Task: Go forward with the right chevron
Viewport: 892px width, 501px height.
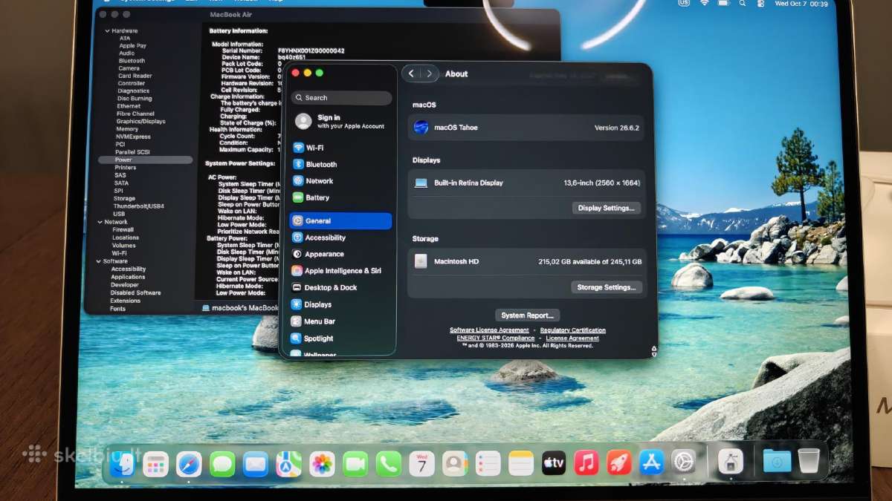Action: coord(429,73)
